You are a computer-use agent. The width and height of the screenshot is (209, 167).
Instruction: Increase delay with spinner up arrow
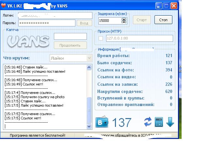124,19
